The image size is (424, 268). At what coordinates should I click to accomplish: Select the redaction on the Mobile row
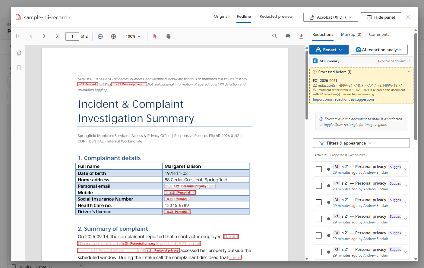(180, 192)
